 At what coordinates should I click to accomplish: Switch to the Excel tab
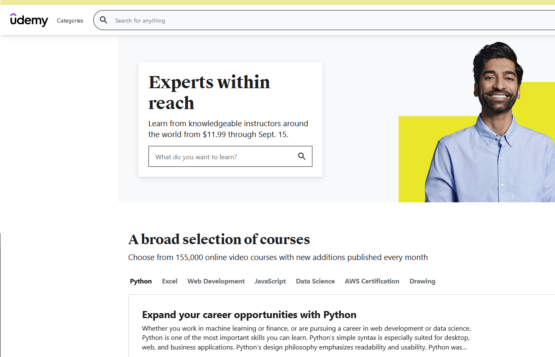pos(170,281)
